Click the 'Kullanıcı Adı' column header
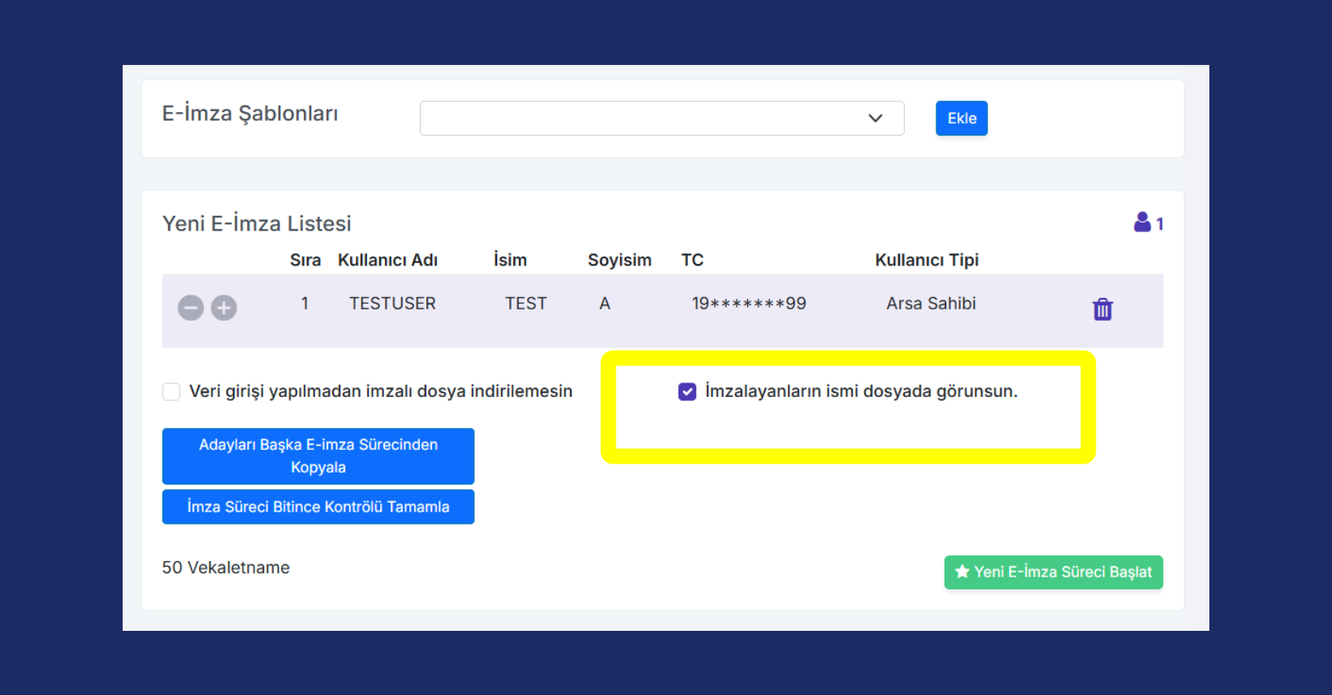 coord(387,260)
